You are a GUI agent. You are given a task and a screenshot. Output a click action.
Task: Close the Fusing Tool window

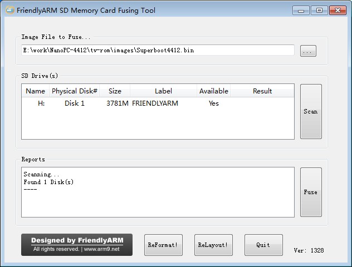[x=338, y=11]
